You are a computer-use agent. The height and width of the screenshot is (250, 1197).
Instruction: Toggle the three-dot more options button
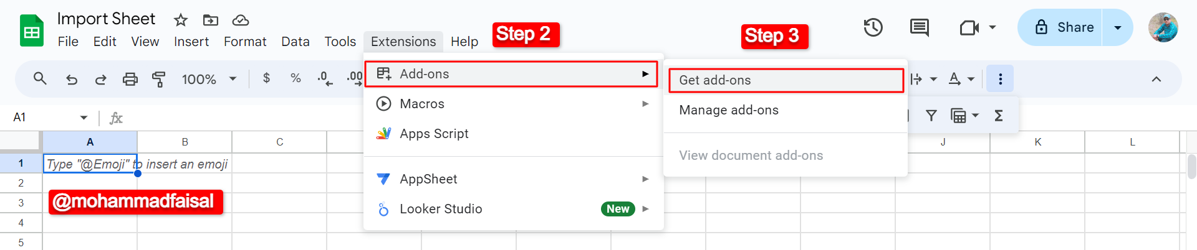(x=1000, y=79)
